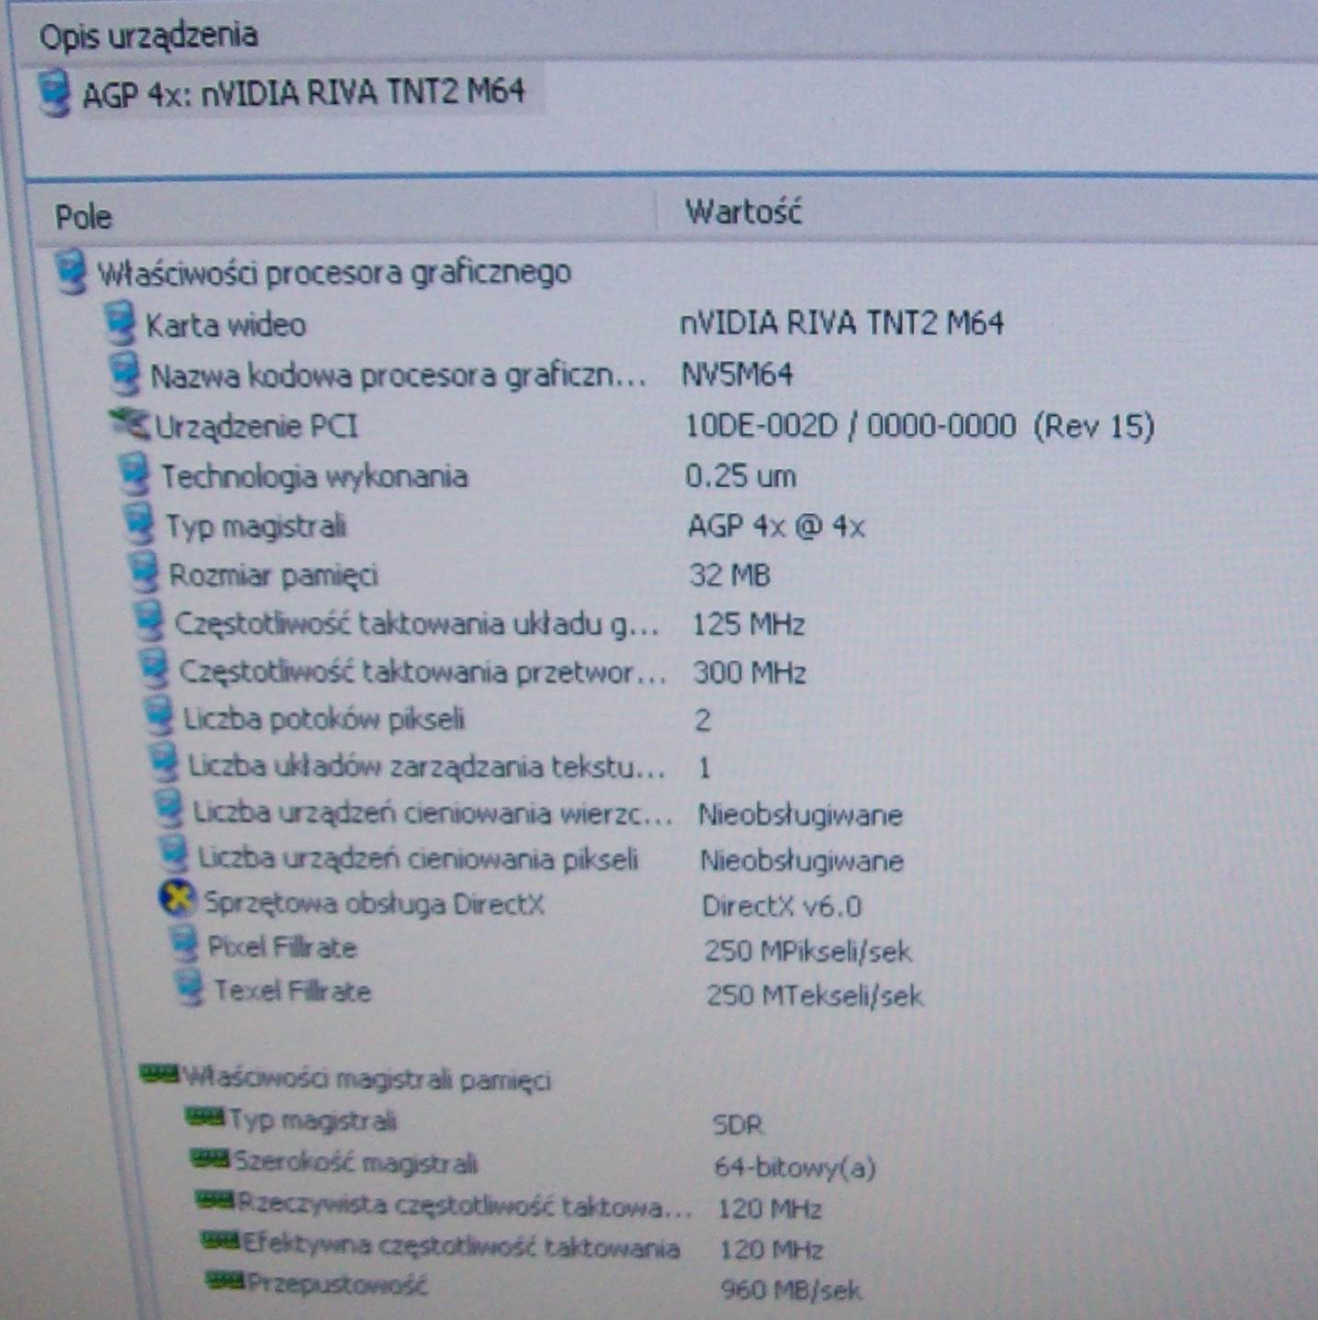Image resolution: width=1318 pixels, height=1320 pixels.
Task: Click the Karta wideo row icon
Action: click(x=119, y=323)
